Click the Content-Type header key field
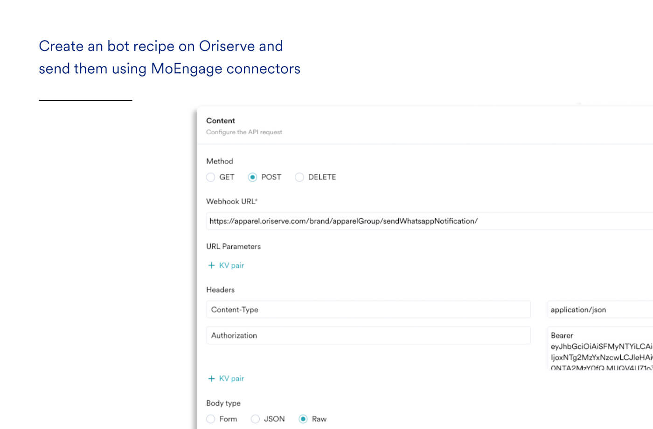 (368, 310)
